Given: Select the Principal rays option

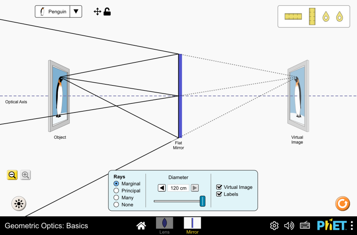Looking at the screenshot, I should tap(116, 190).
